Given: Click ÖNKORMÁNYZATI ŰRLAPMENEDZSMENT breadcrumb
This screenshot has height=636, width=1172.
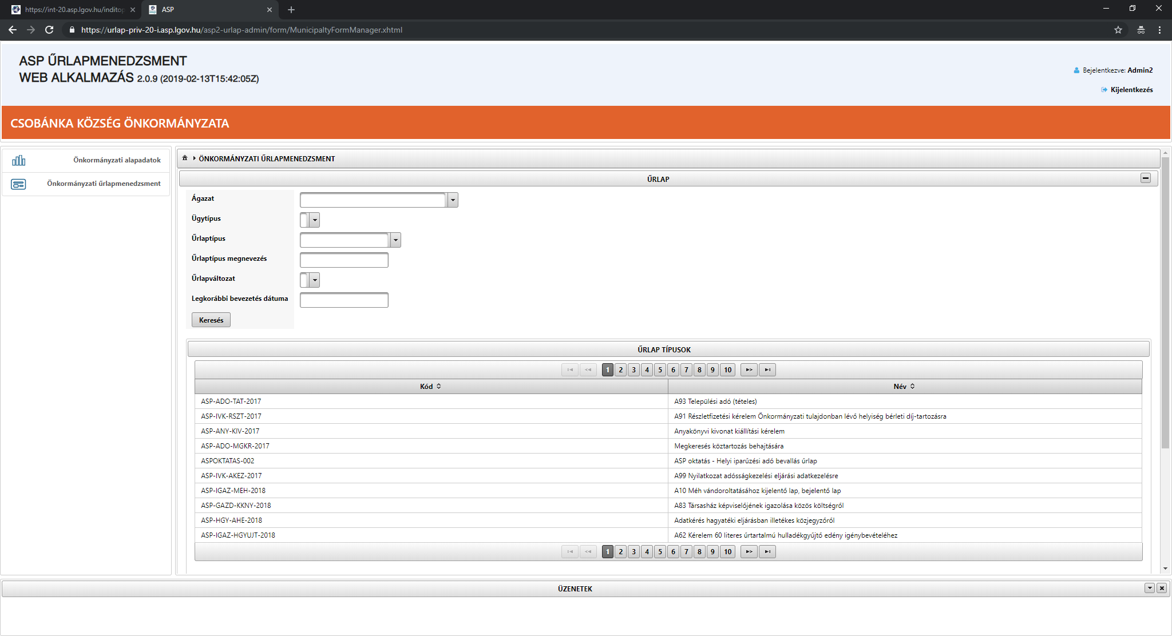Looking at the screenshot, I should (267, 158).
